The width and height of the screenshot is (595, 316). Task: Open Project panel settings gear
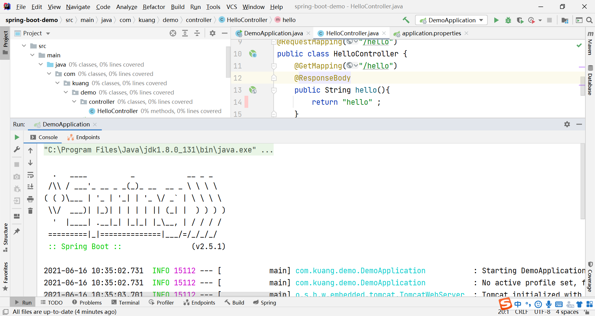pyautogui.click(x=213, y=33)
